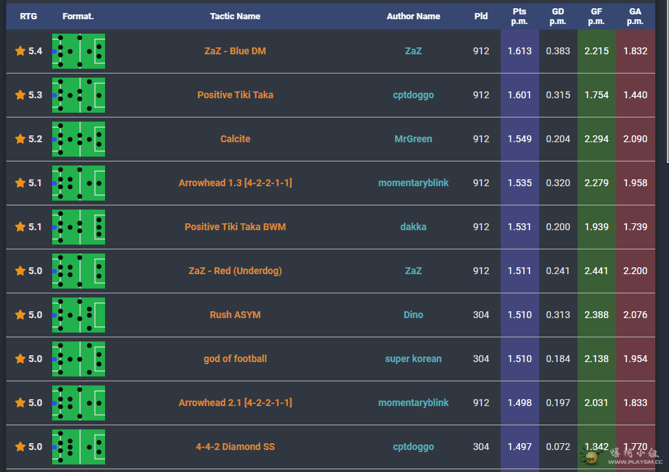Open the formation thumbnail for ZaZ - Blue DM
This screenshot has width=669, height=472.
click(78, 52)
